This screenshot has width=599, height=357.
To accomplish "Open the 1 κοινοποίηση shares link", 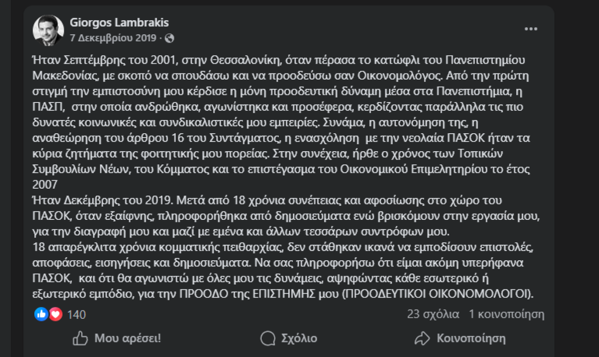I will click(507, 314).
